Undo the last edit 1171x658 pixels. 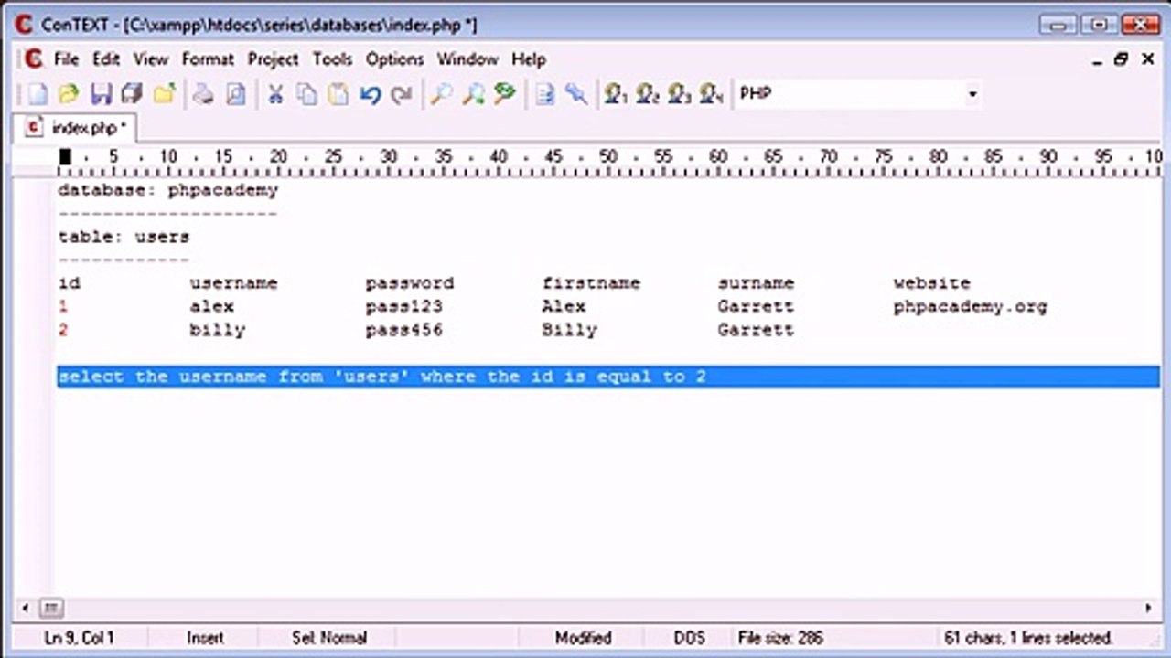(370, 93)
